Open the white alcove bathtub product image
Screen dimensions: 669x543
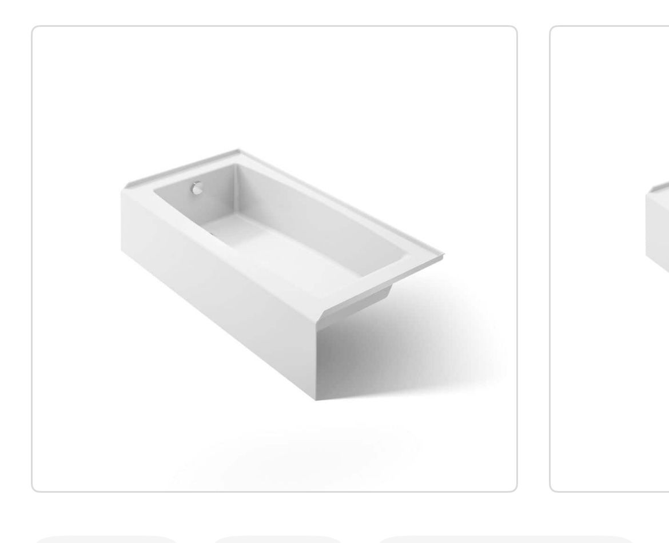pyautogui.click(x=274, y=259)
